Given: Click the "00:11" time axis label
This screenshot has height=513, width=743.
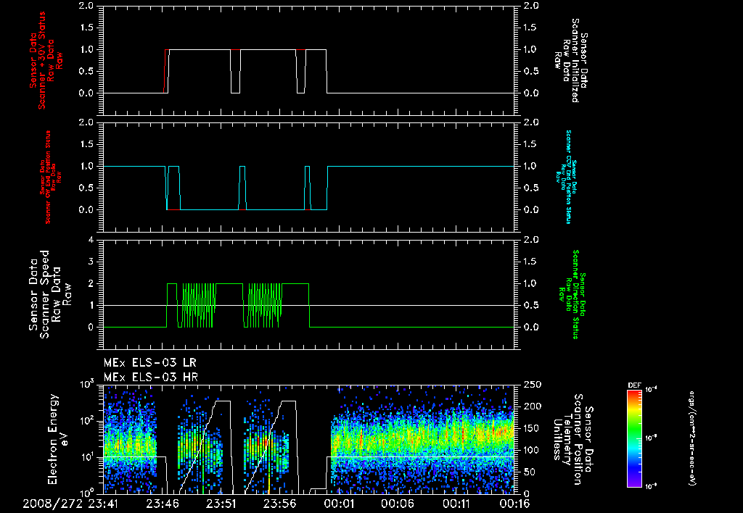Looking at the screenshot, I should tap(456, 504).
